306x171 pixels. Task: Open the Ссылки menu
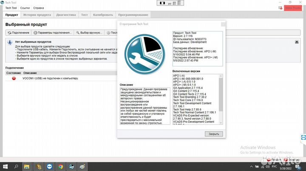point(25,8)
